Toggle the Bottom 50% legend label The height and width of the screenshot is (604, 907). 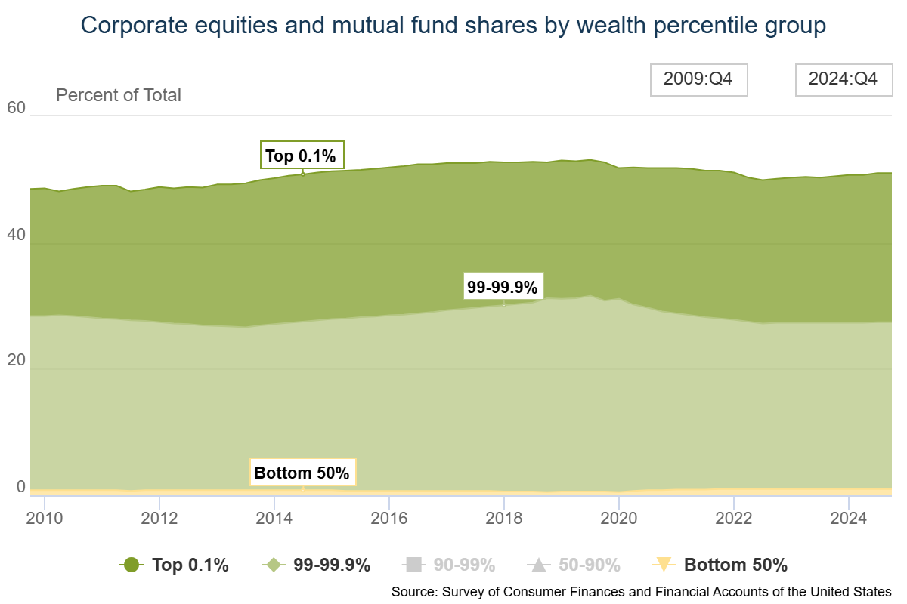735,565
